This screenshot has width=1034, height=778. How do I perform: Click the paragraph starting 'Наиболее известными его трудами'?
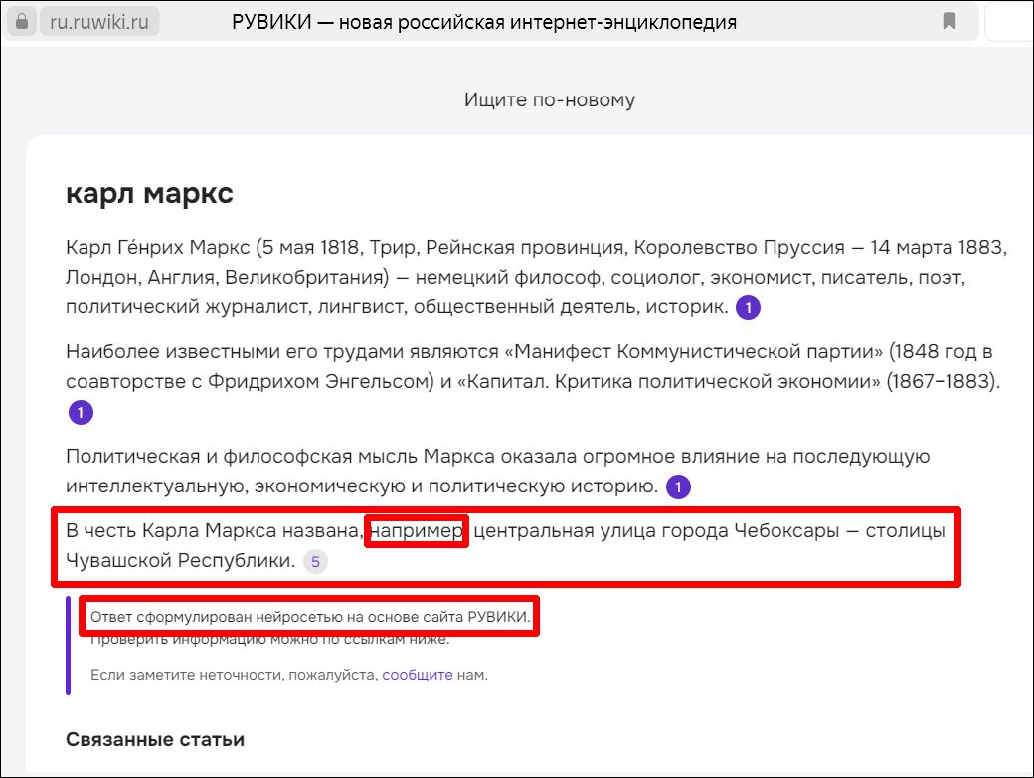[533, 381]
